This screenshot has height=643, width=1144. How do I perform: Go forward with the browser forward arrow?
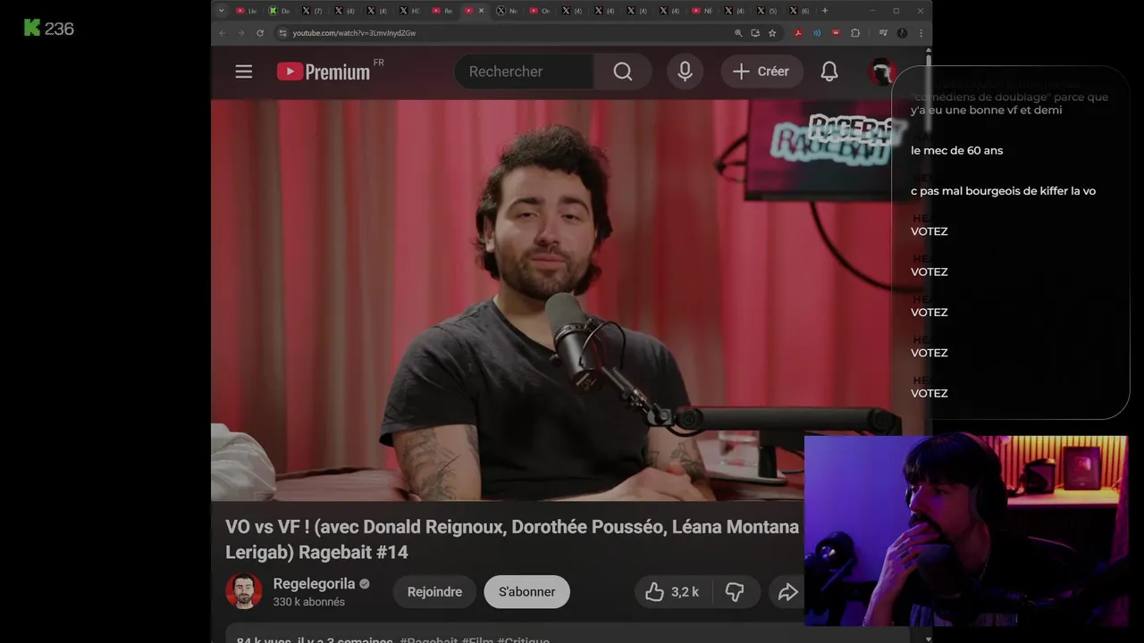[241, 33]
